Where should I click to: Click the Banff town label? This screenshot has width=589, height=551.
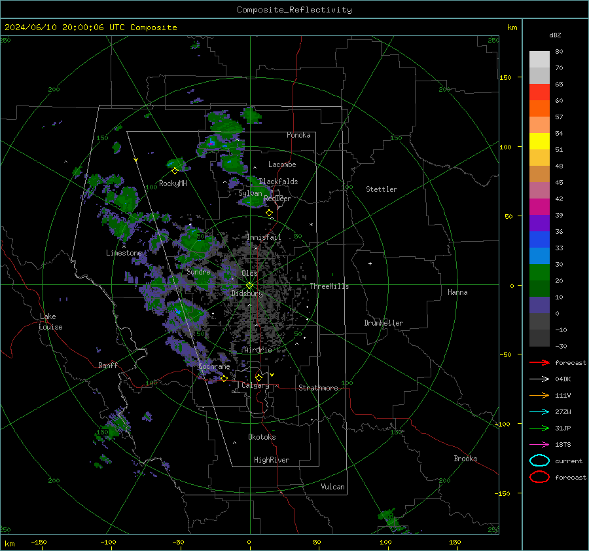[x=108, y=365]
